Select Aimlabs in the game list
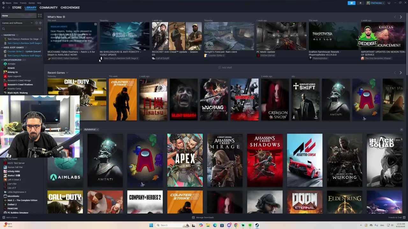Image resolution: width=408 pixels, height=229 pixels. [11, 64]
